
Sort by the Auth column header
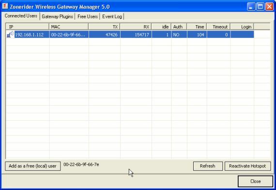179,27
